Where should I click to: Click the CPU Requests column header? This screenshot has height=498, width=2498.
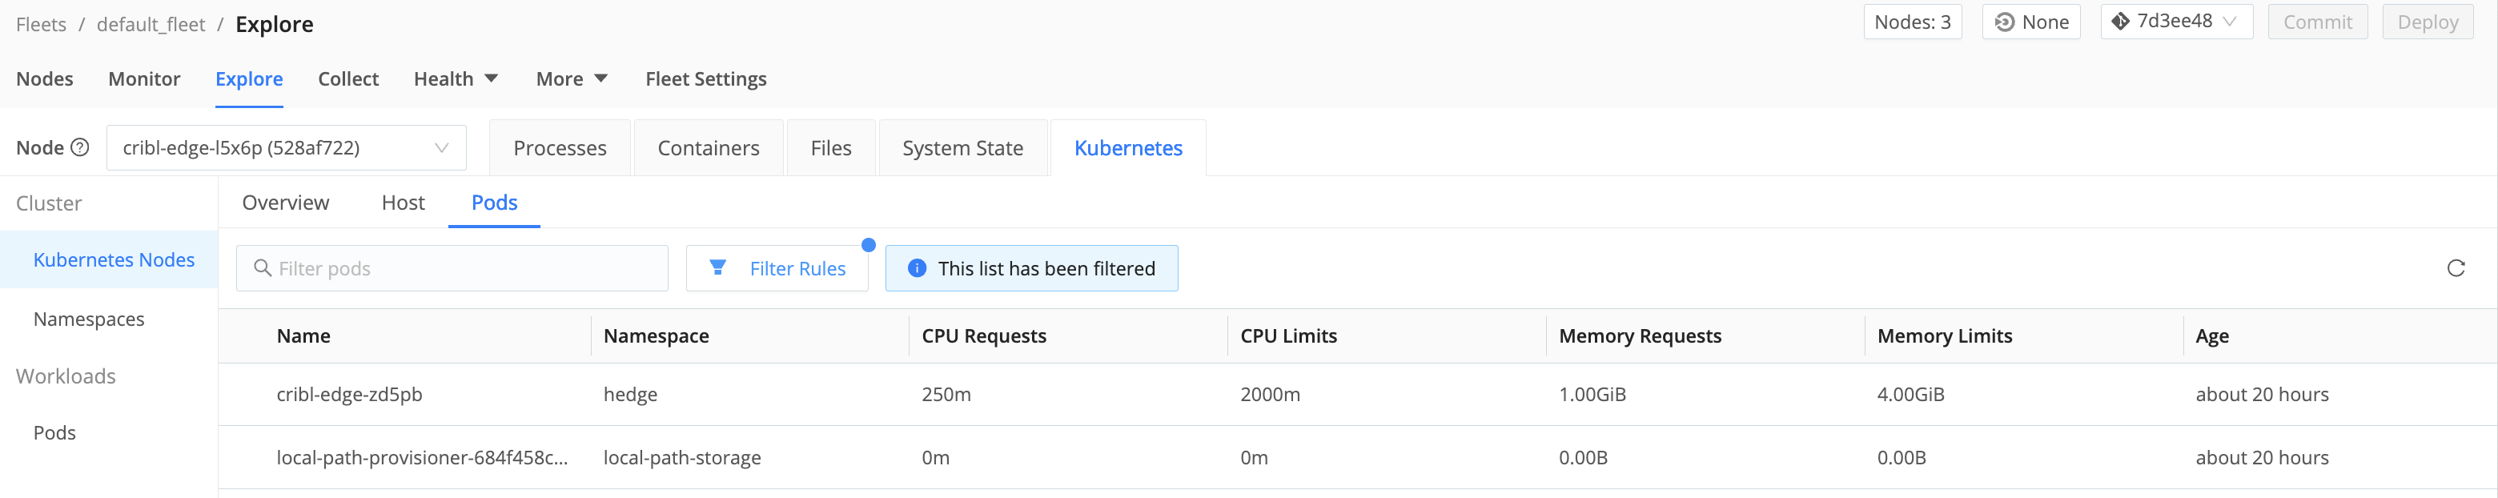tap(983, 335)
